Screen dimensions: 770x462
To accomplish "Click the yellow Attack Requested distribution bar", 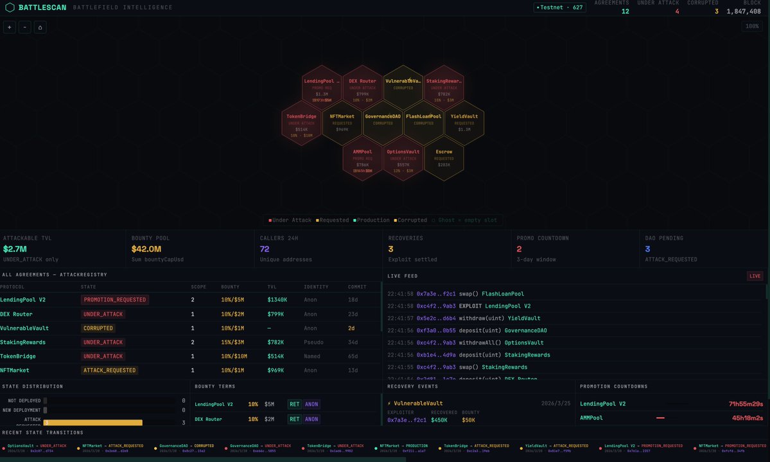I will (93, 423).
